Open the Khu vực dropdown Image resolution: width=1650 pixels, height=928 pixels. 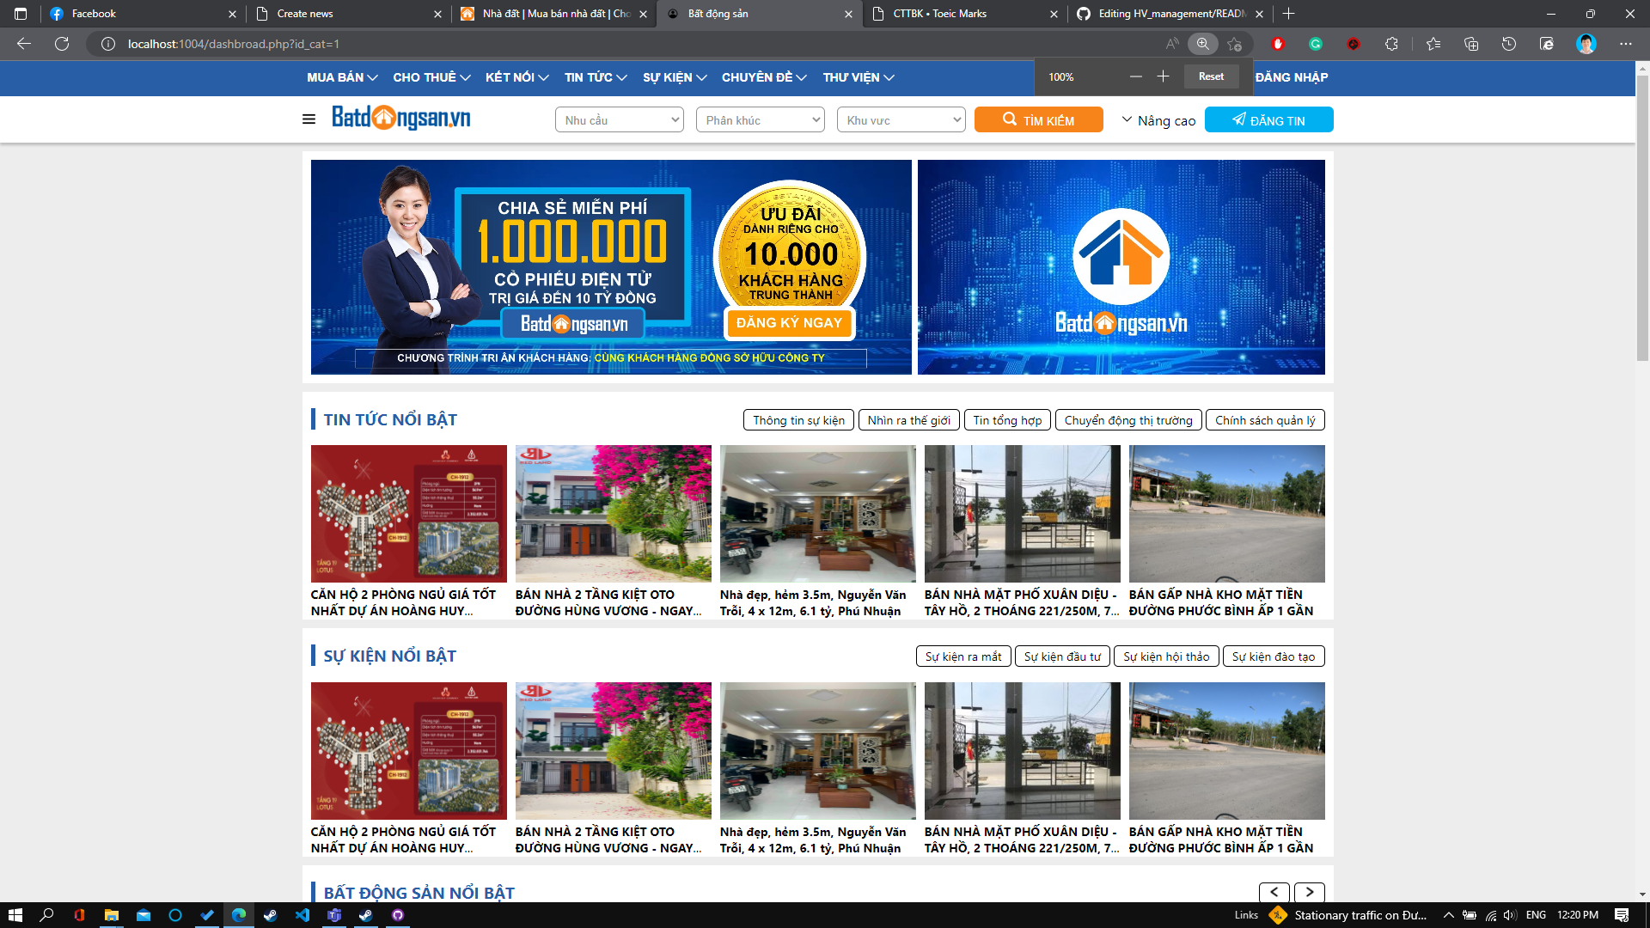(x=901, y=120)
